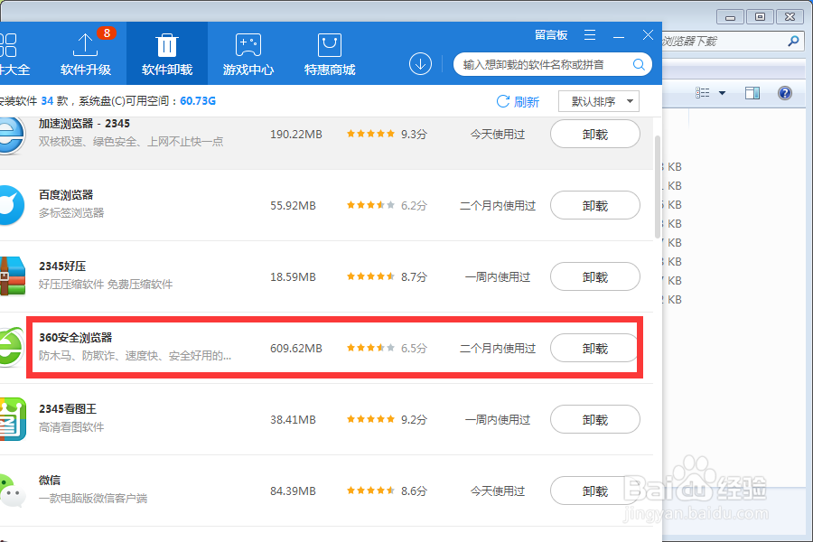This screenshot has width=813, height=542.
Task: Click the 9.3分 star rating
Action: (x=387, y=135)
